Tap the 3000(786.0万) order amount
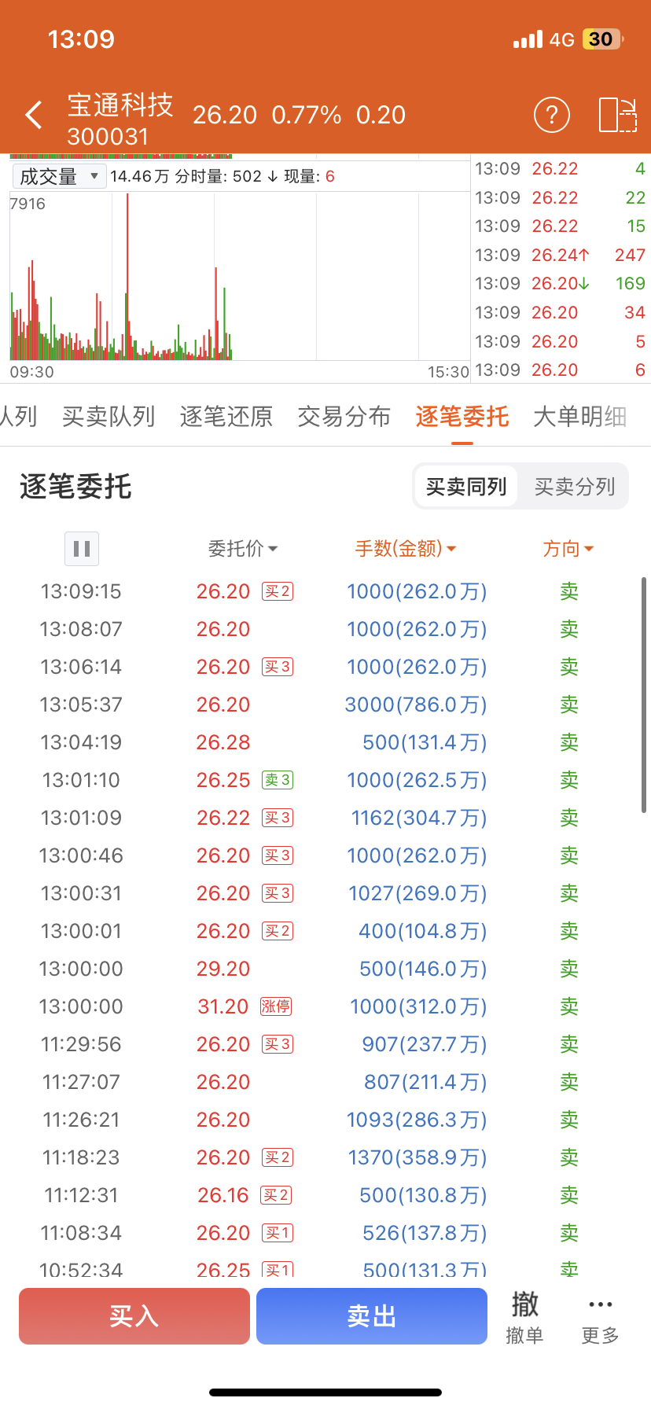This screenshot has width=651, height=1409. point(416,704)
